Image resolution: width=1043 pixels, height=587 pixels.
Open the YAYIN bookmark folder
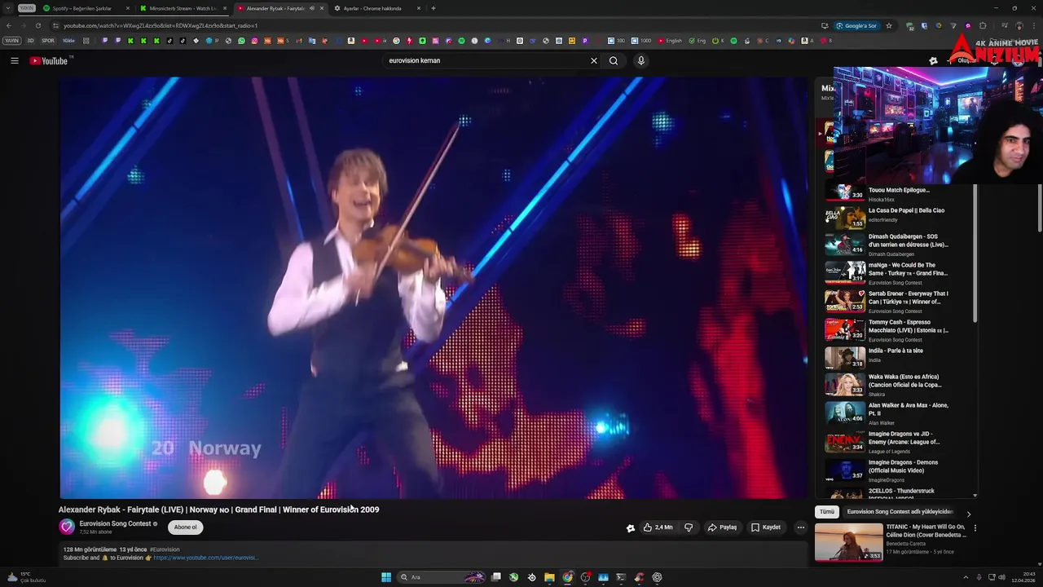pyautogui.click(x=11, y=41)
